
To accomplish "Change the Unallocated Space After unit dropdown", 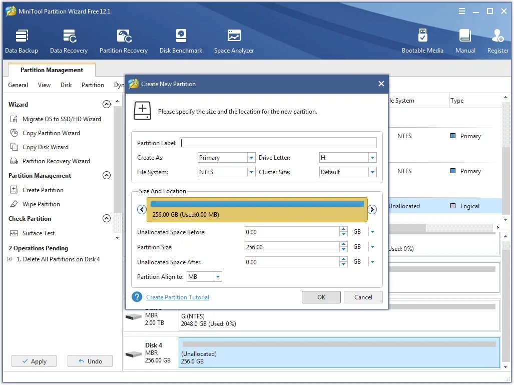I will [x=372, y=262].
